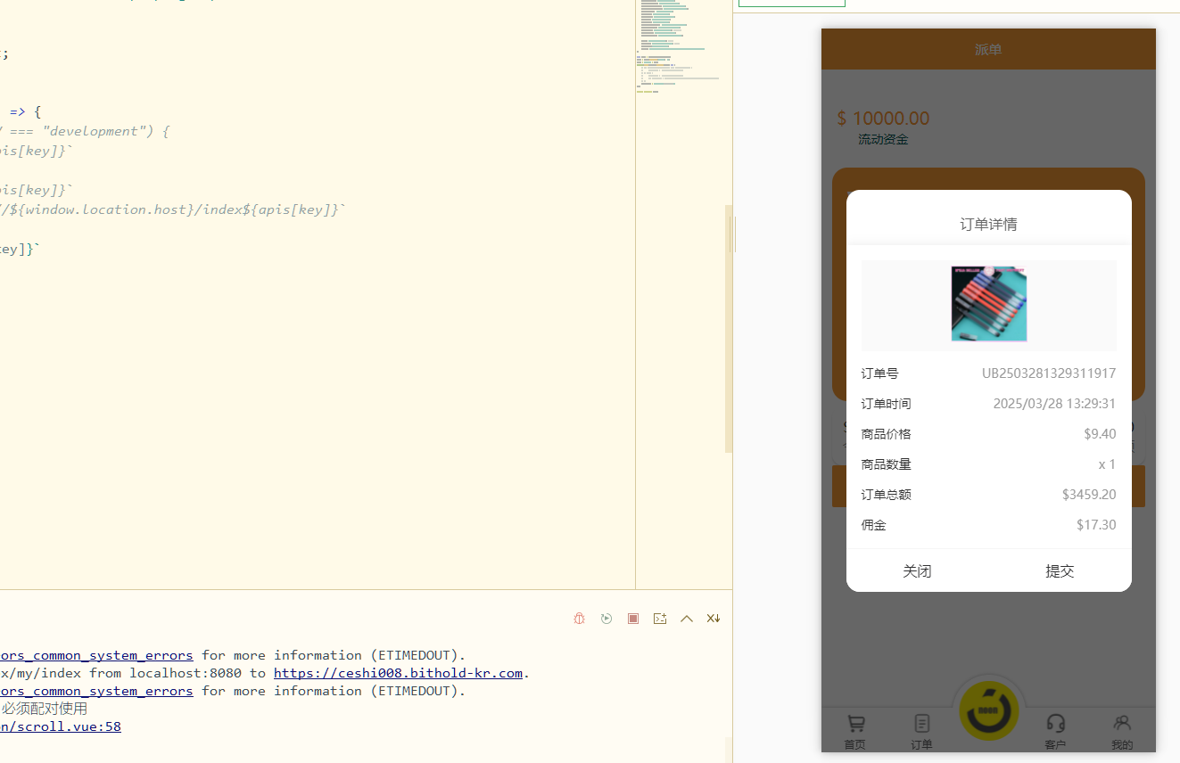Submit the order using 提交
The height and width of the screenshot is (763, 1180).
pyautogui.click(x=1060, y=570)
